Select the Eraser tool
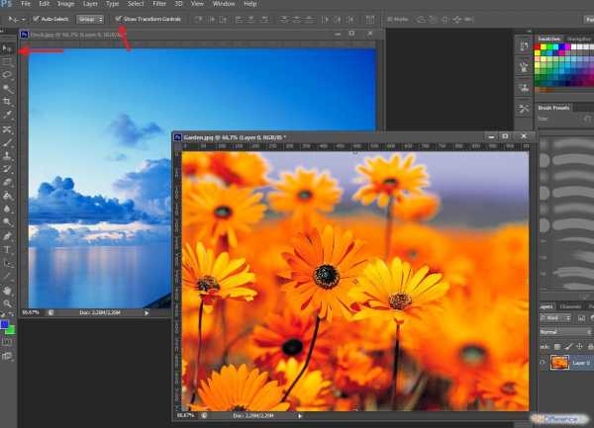The height and width of the screenshot is (428, 594). (x=7, y=183)
